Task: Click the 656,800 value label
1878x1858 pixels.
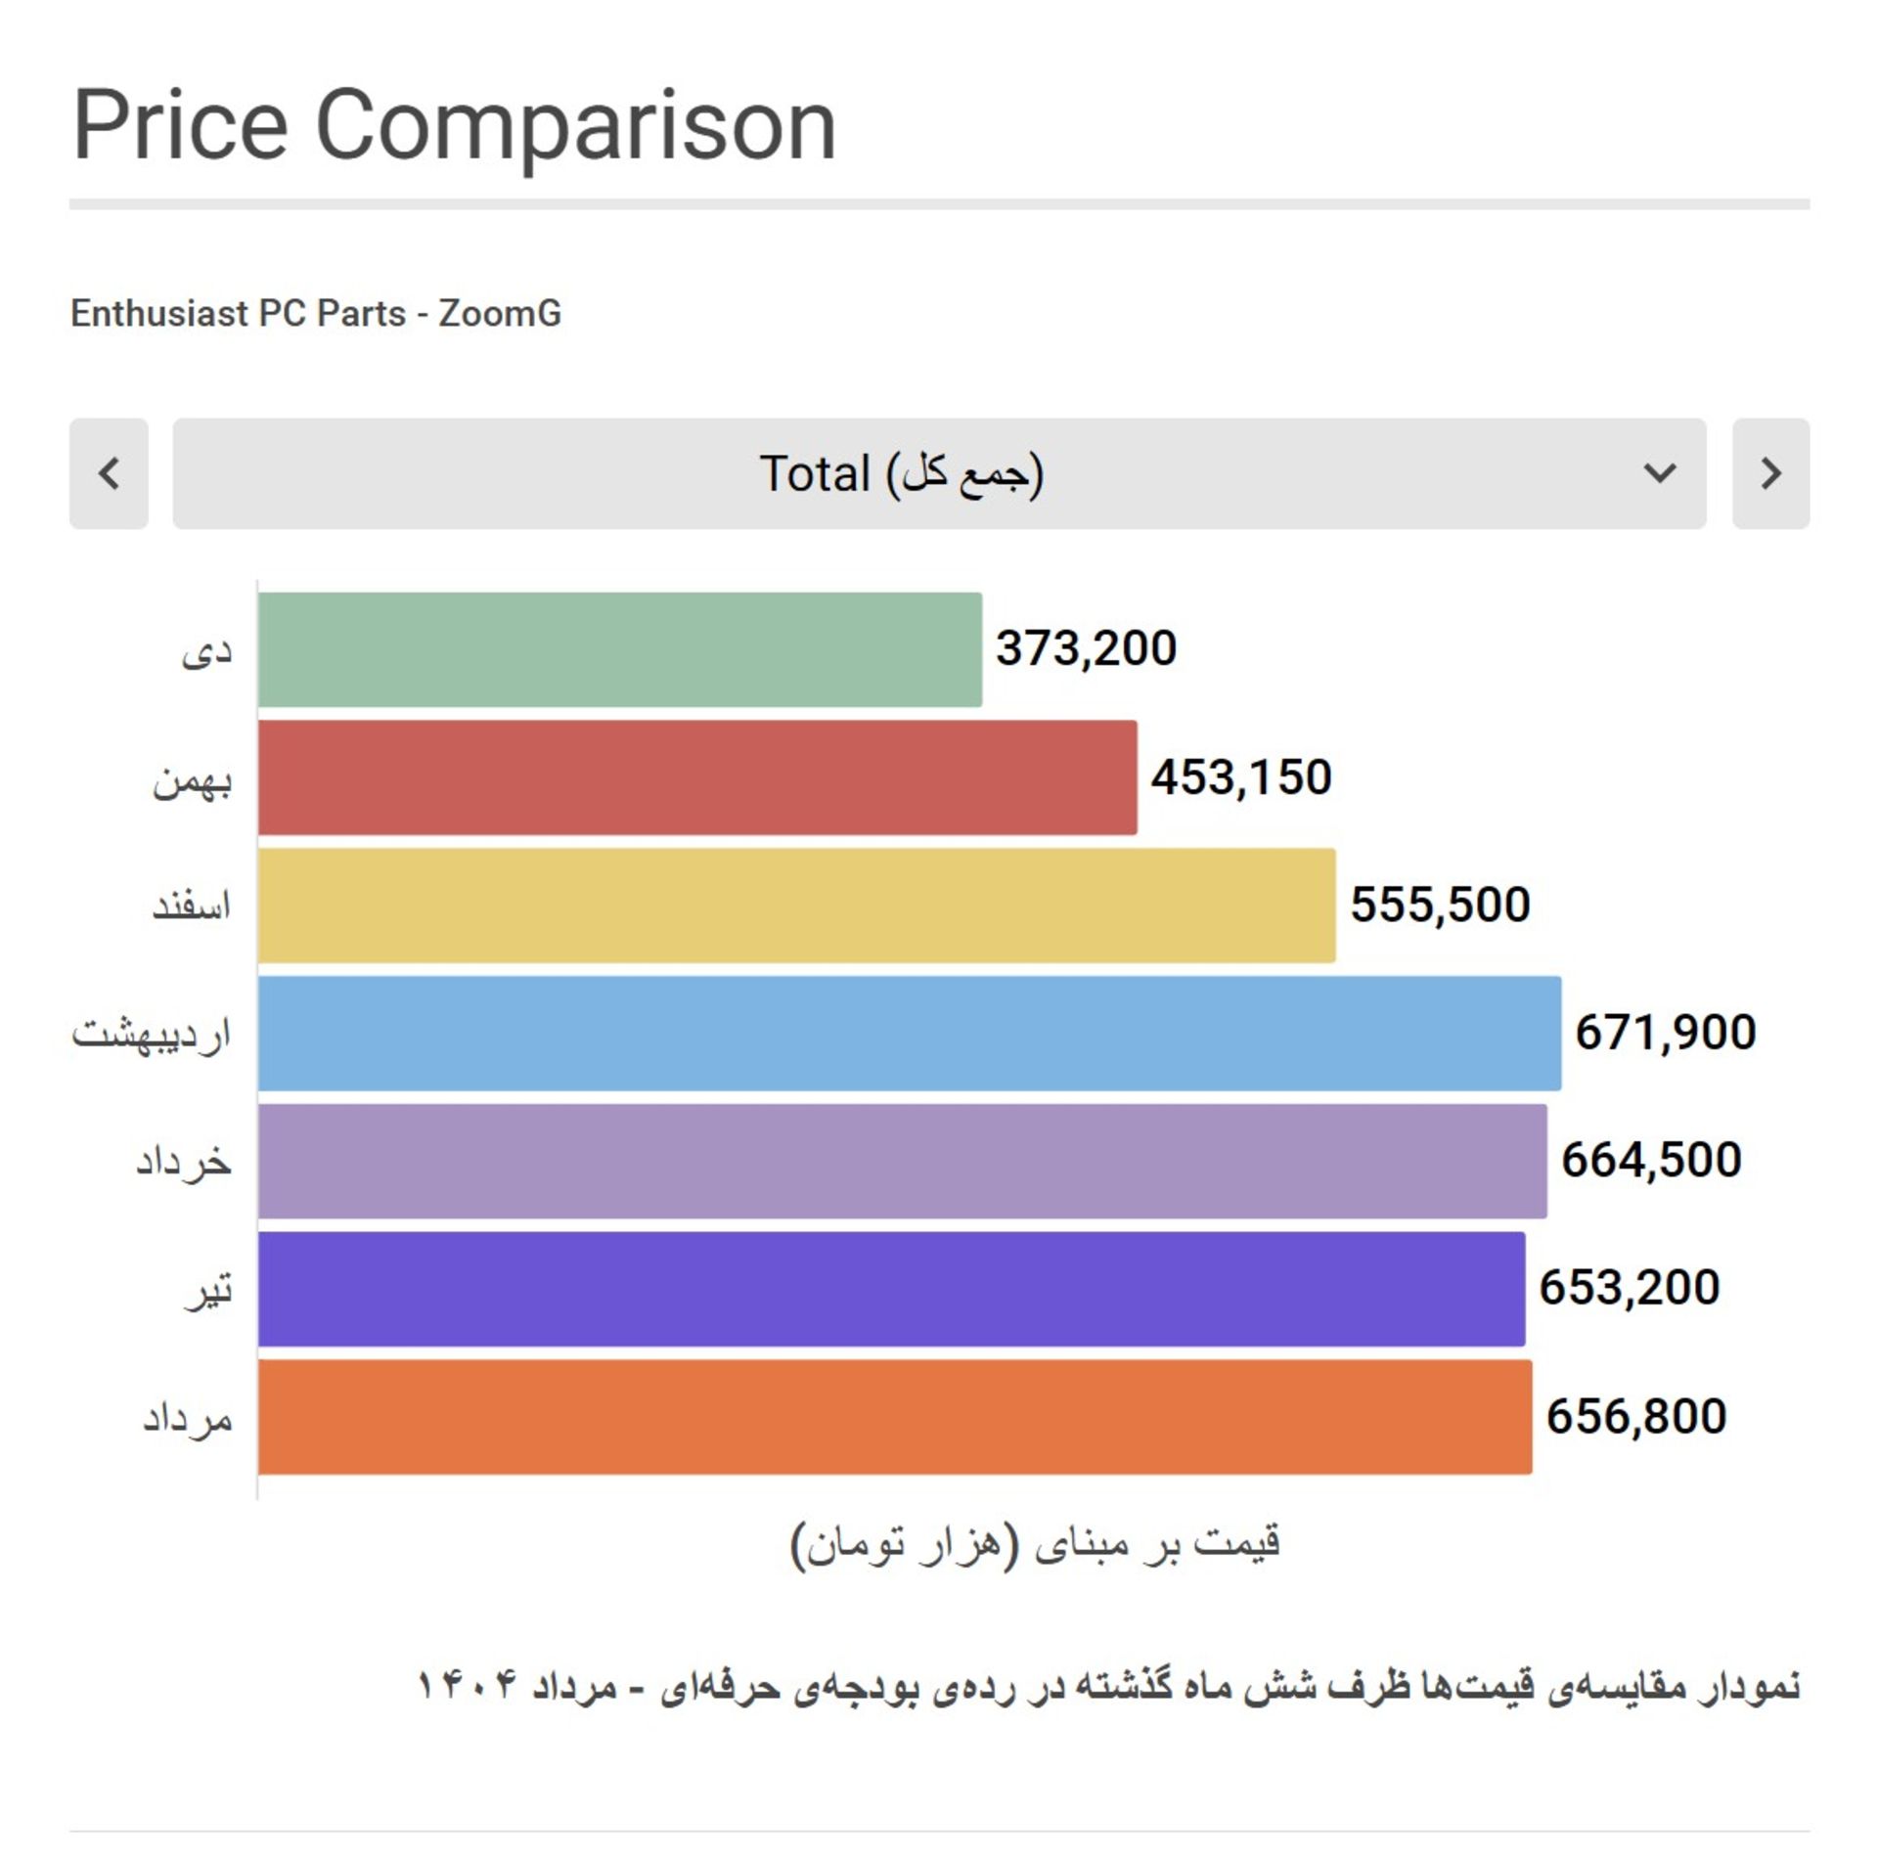Action: click(x=1636, y=1417)
